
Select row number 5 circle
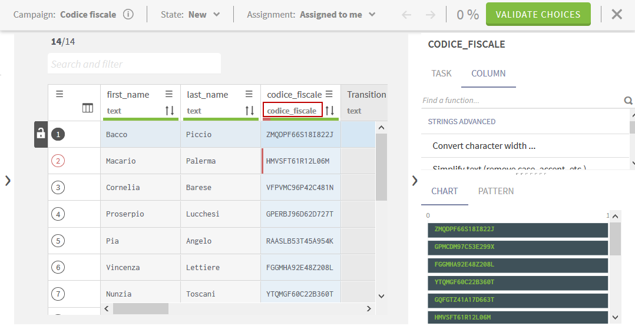coord(58,241)
